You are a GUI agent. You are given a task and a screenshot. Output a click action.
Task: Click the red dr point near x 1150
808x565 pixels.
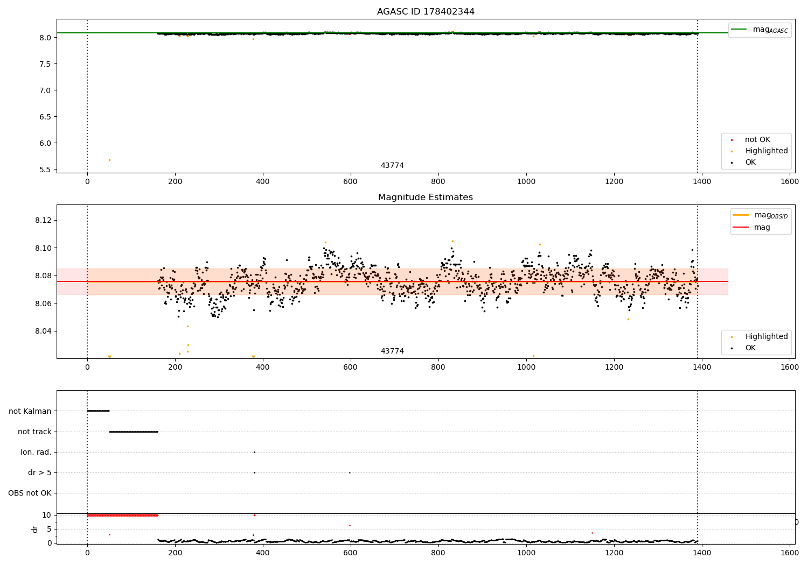[592, 533]
